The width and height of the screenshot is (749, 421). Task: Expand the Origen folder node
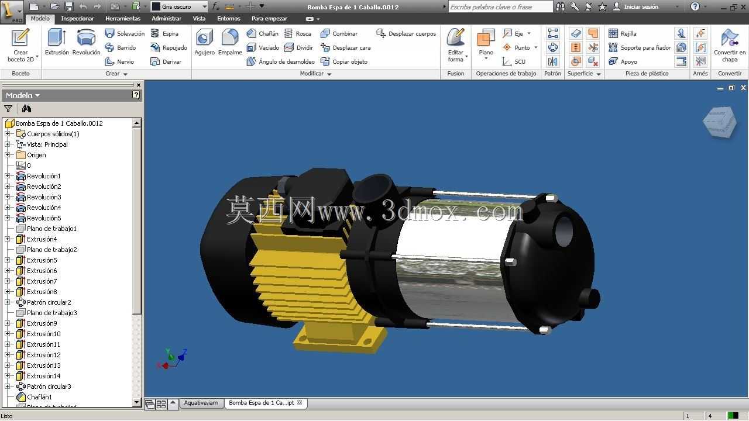pos(8,155)
